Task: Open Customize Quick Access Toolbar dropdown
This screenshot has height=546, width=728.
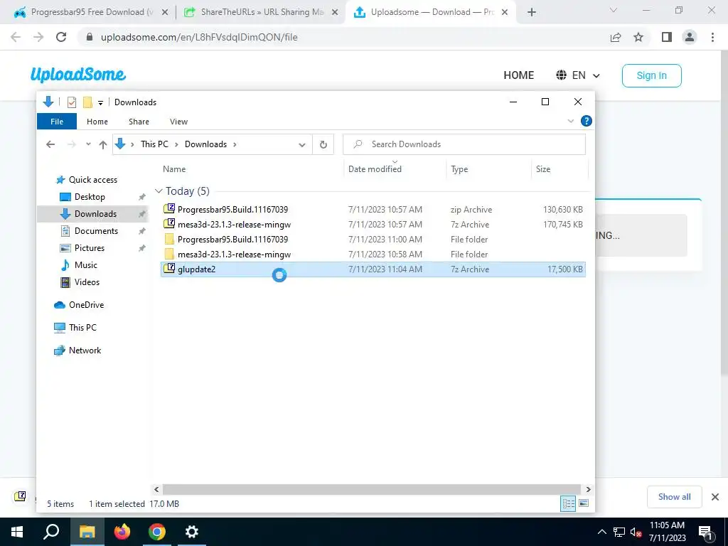Action: coord(100,102)
